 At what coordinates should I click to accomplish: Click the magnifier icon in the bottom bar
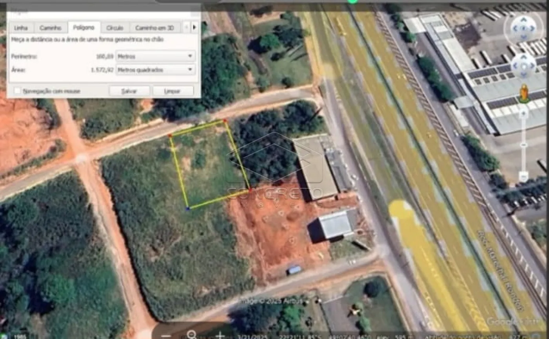(x=191, y=335)
